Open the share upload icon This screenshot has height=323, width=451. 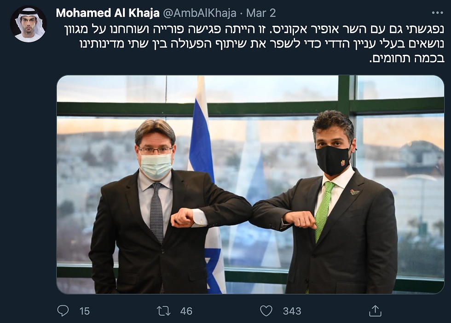click(375, 311)
